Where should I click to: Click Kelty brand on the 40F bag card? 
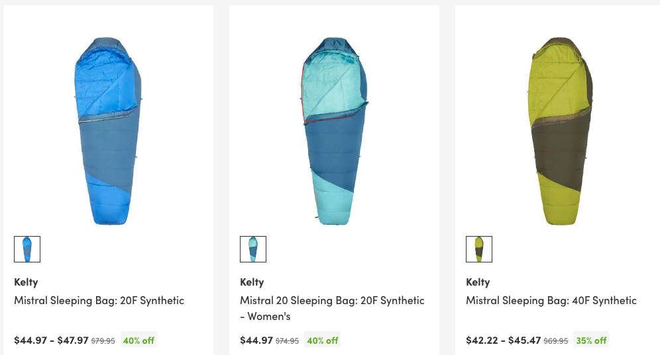(x=478, y=282)
